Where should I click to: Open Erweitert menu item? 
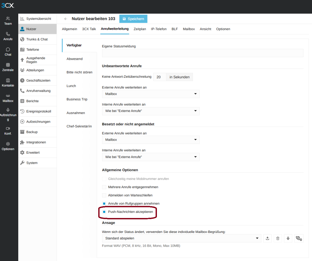[37, 152]
